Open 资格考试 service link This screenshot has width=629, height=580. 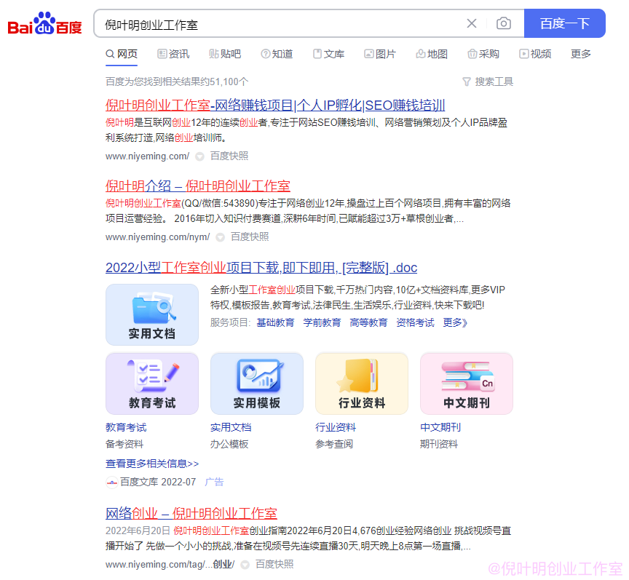(415, 323)
